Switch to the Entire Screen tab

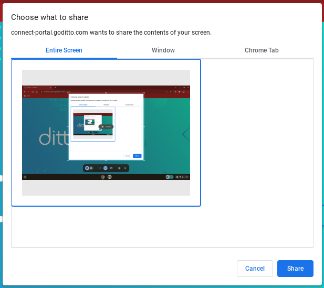[x=64, y=50]
